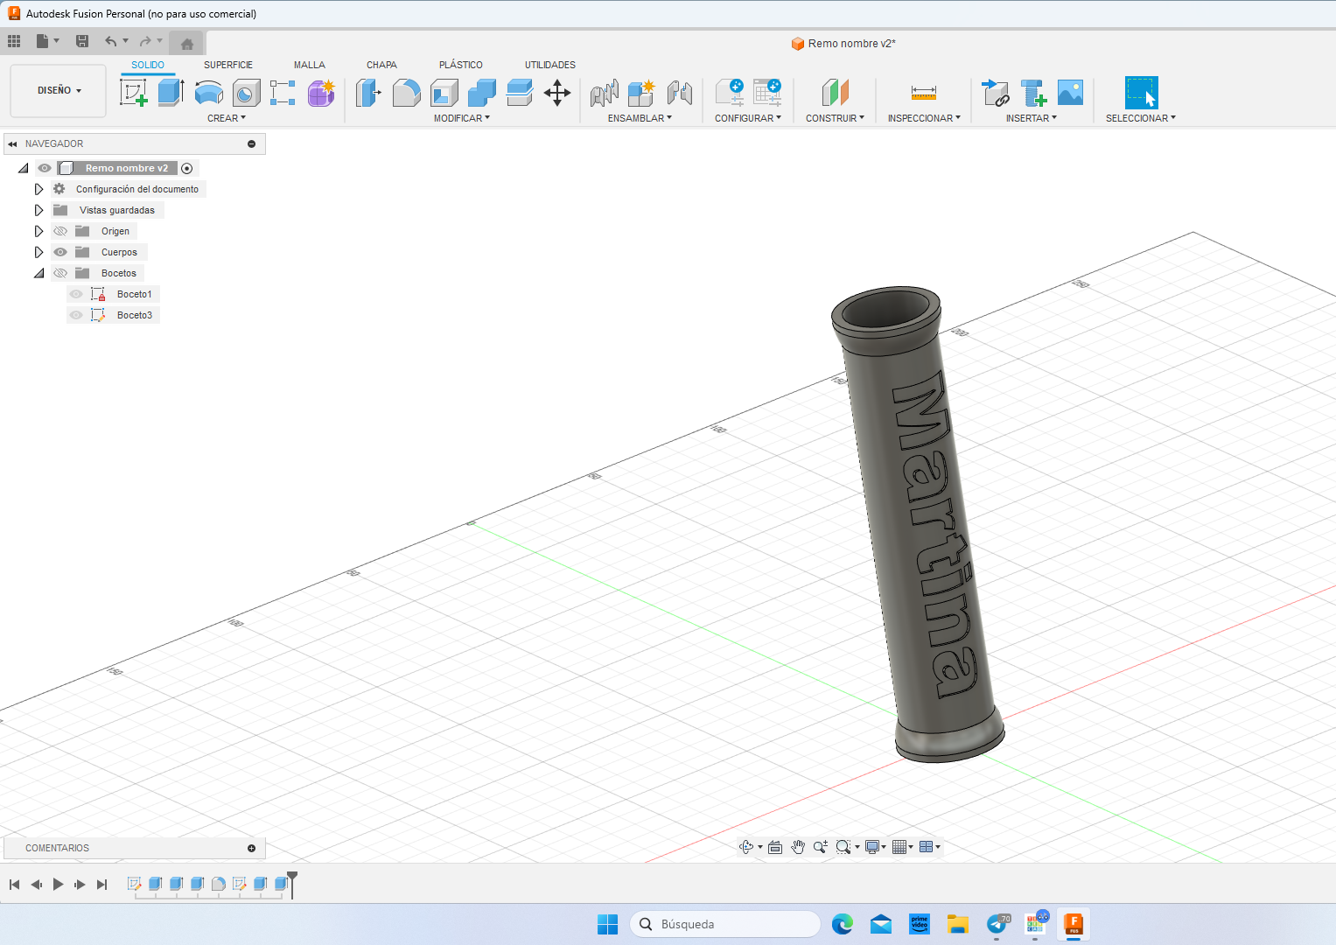Play the timeline history
Screen dimensions: 1336x945
58,885
